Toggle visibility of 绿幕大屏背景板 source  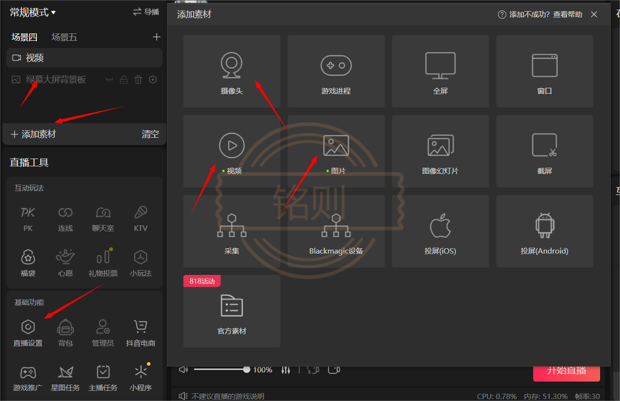coord(109,80)
